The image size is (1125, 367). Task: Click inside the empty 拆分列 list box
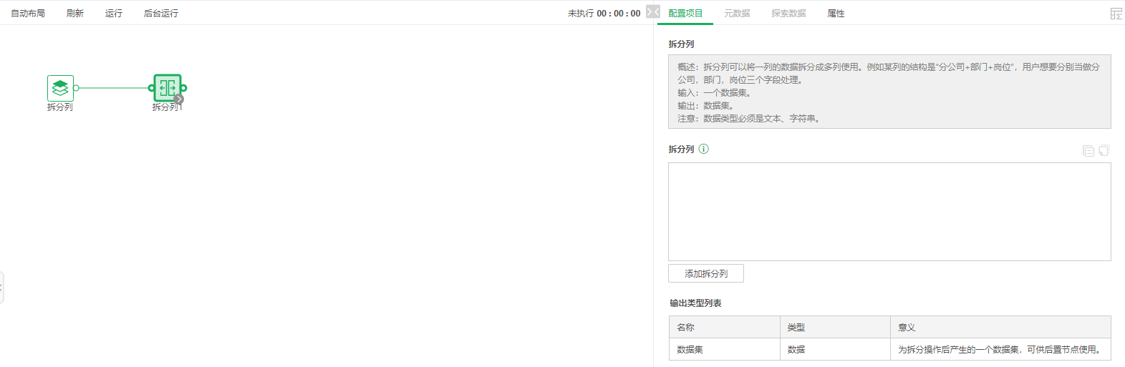click(x=889, y=211)
